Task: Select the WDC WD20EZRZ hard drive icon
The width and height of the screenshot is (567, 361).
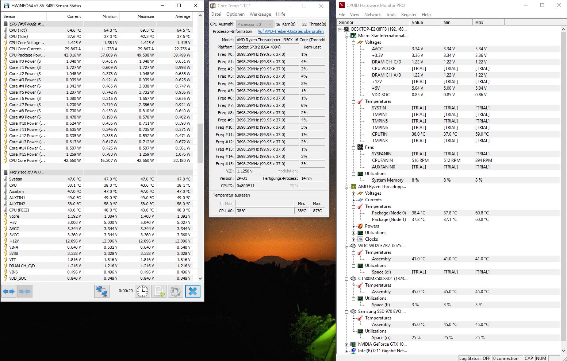Action: click(x=353, y=246)
